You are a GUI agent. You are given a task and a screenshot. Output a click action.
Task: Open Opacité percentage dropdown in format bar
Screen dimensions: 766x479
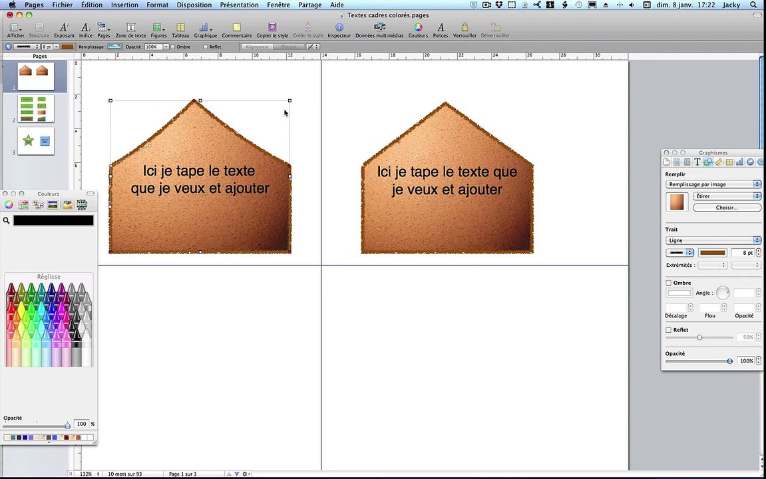point(166,47)
